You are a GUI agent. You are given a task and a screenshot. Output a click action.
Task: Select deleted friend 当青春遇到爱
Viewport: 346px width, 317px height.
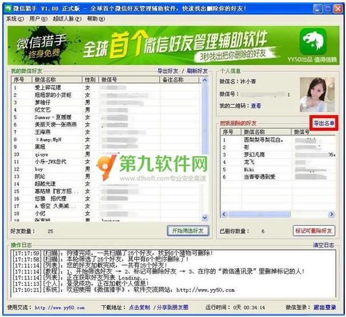(x=278, y=177)
